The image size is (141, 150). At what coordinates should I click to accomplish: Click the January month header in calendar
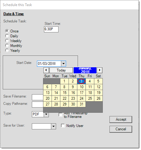pos(85,70)
